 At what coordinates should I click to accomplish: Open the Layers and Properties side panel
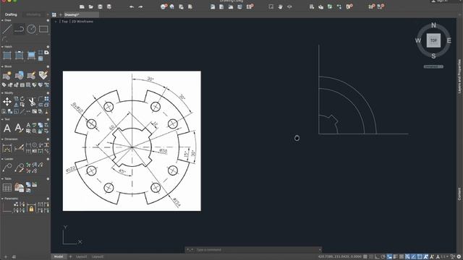(x=459, y=77)
